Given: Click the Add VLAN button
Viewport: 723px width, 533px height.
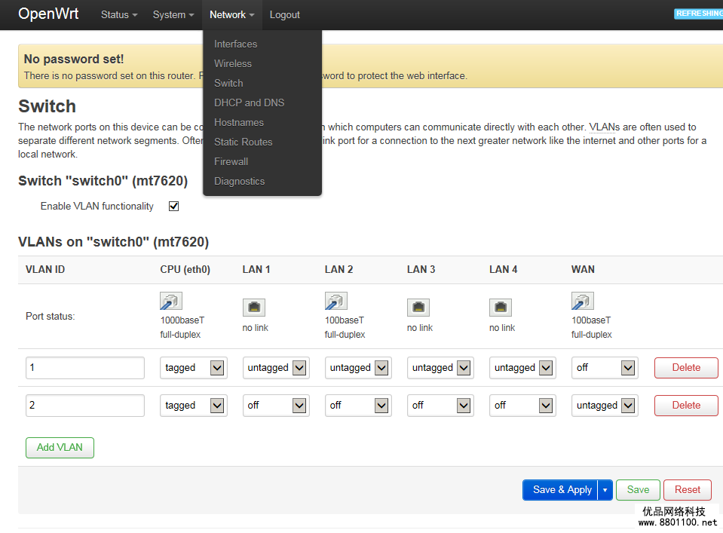Looking at the screenshot, I should point(60,448).
